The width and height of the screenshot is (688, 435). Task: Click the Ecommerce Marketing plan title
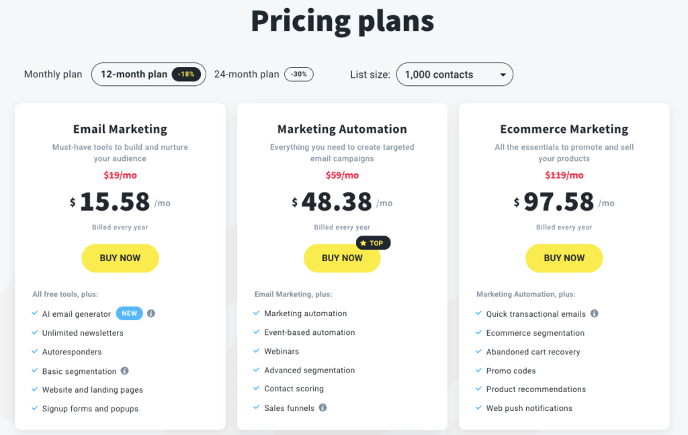pyautogui.click(x=564, y=130)
